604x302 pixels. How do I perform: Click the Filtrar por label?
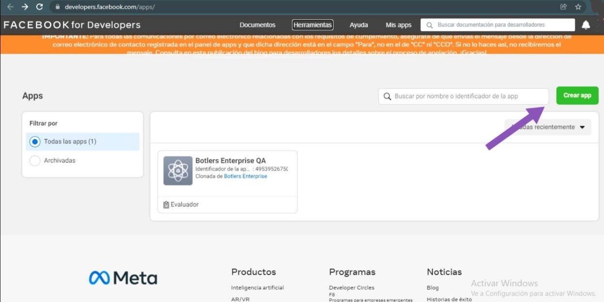click(44, 123)
